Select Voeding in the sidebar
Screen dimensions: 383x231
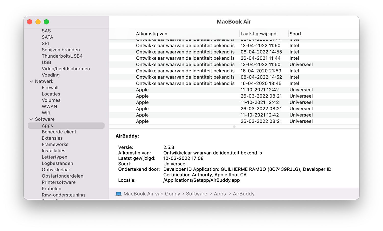pos(51,75)
